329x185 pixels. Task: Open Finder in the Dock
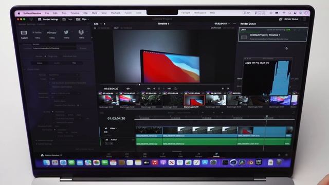tap(47, 162)
